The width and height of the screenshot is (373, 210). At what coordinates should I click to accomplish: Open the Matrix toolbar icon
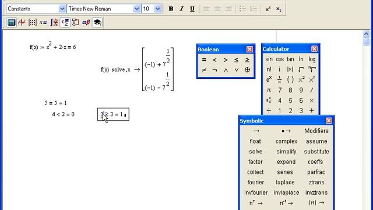point(33,22)
